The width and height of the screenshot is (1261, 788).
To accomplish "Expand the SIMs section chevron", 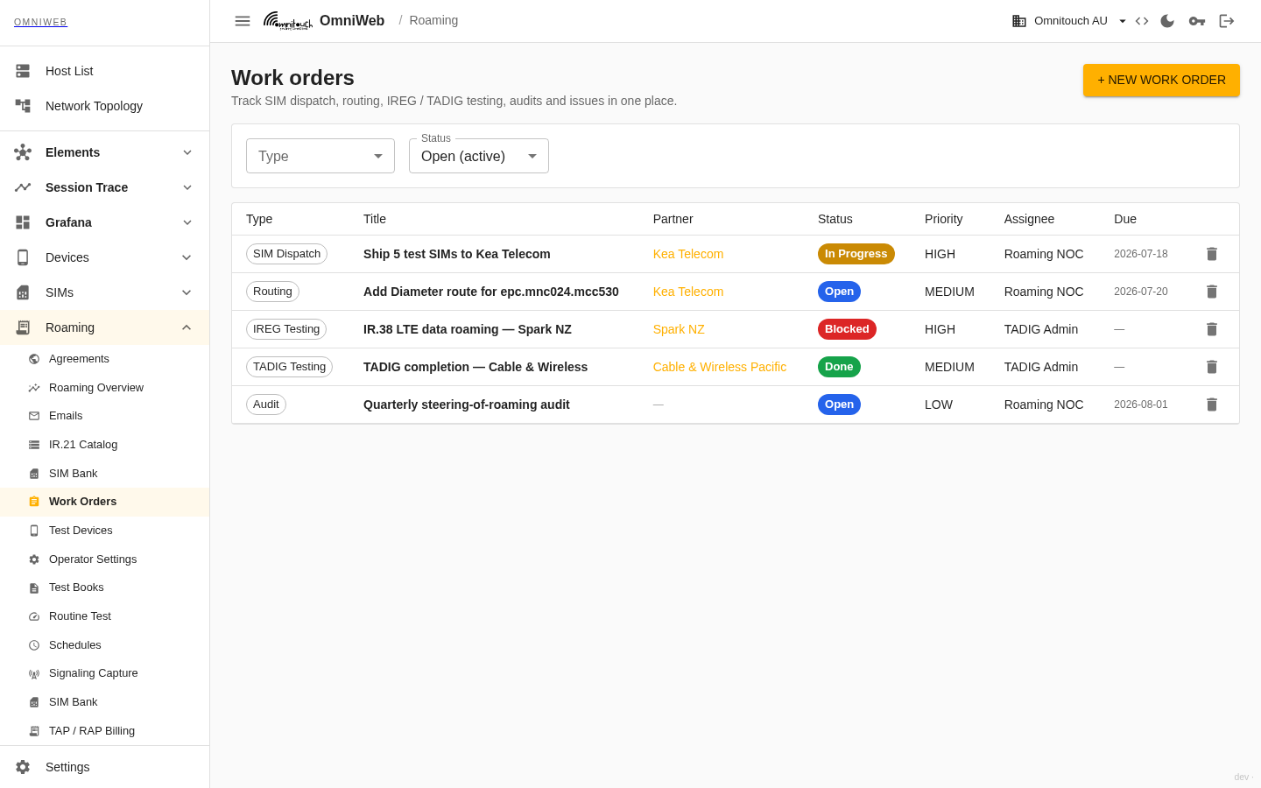I will 187,292.
